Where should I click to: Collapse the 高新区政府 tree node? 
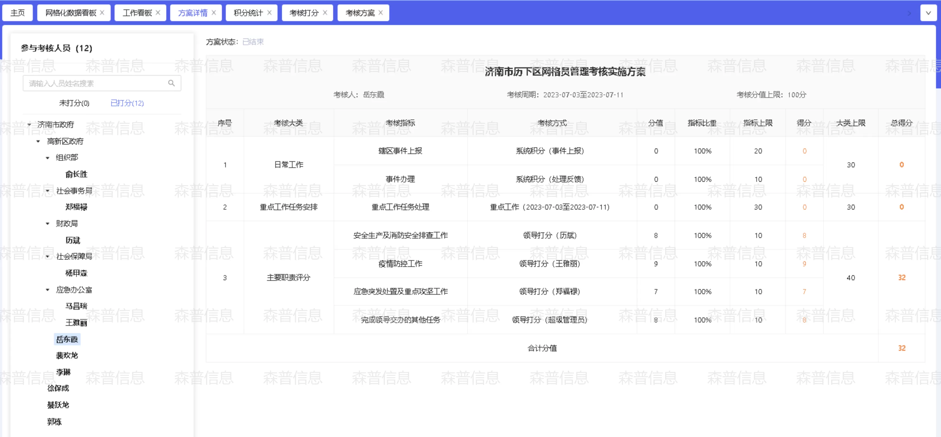(38, 142)
